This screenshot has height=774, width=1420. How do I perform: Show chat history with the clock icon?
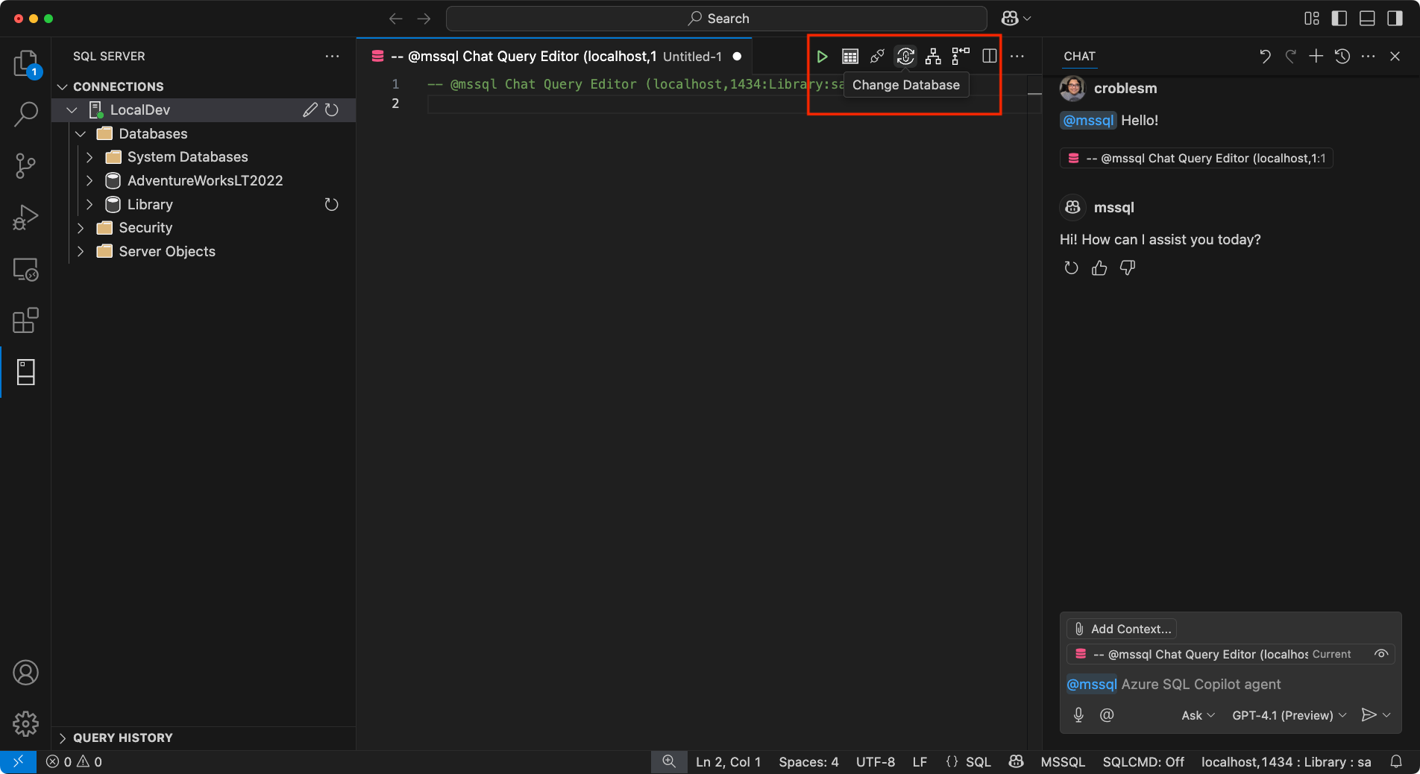1342,56
